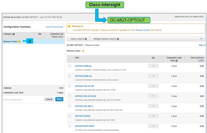This screenshot has width=207, height=133.
Task: Click the 'Estimated Lead Time' 7 days value
Action: [x=60, y=93]
